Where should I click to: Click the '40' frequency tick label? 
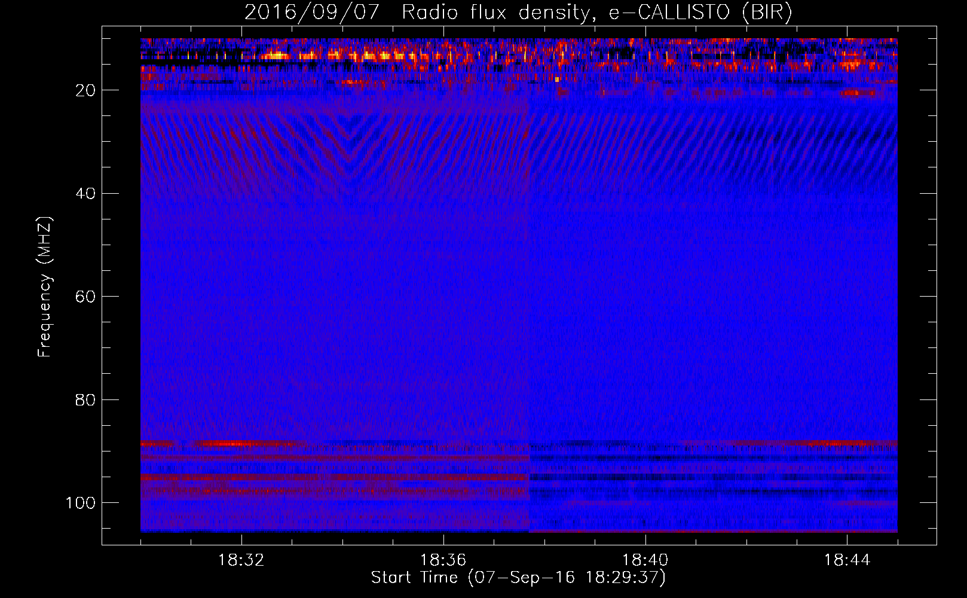(x=86, y=194)
